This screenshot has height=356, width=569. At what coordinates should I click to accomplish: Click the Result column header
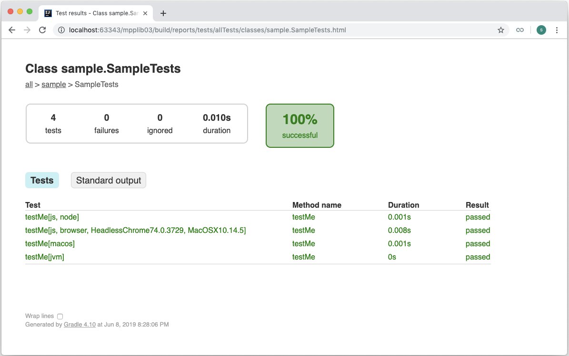(477, 205)
